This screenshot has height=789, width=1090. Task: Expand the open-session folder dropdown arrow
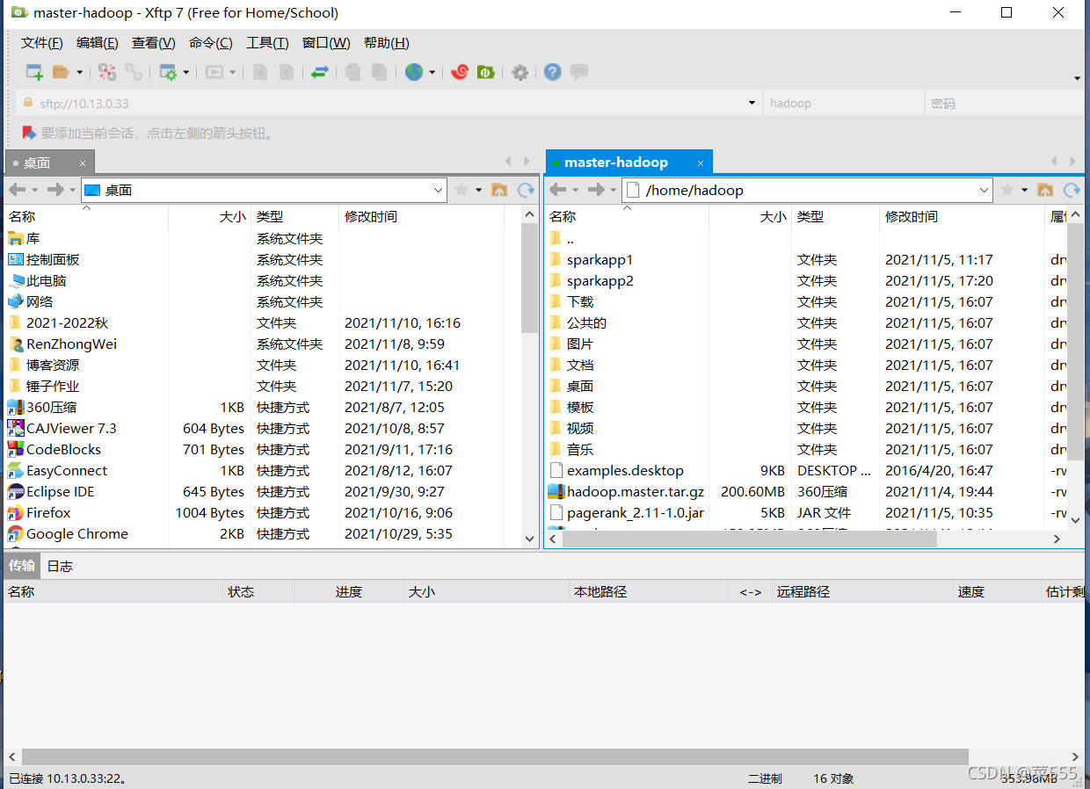click(x=79, y=72)
